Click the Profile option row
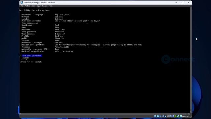This screenshot has height=119, width=211. 42,36
